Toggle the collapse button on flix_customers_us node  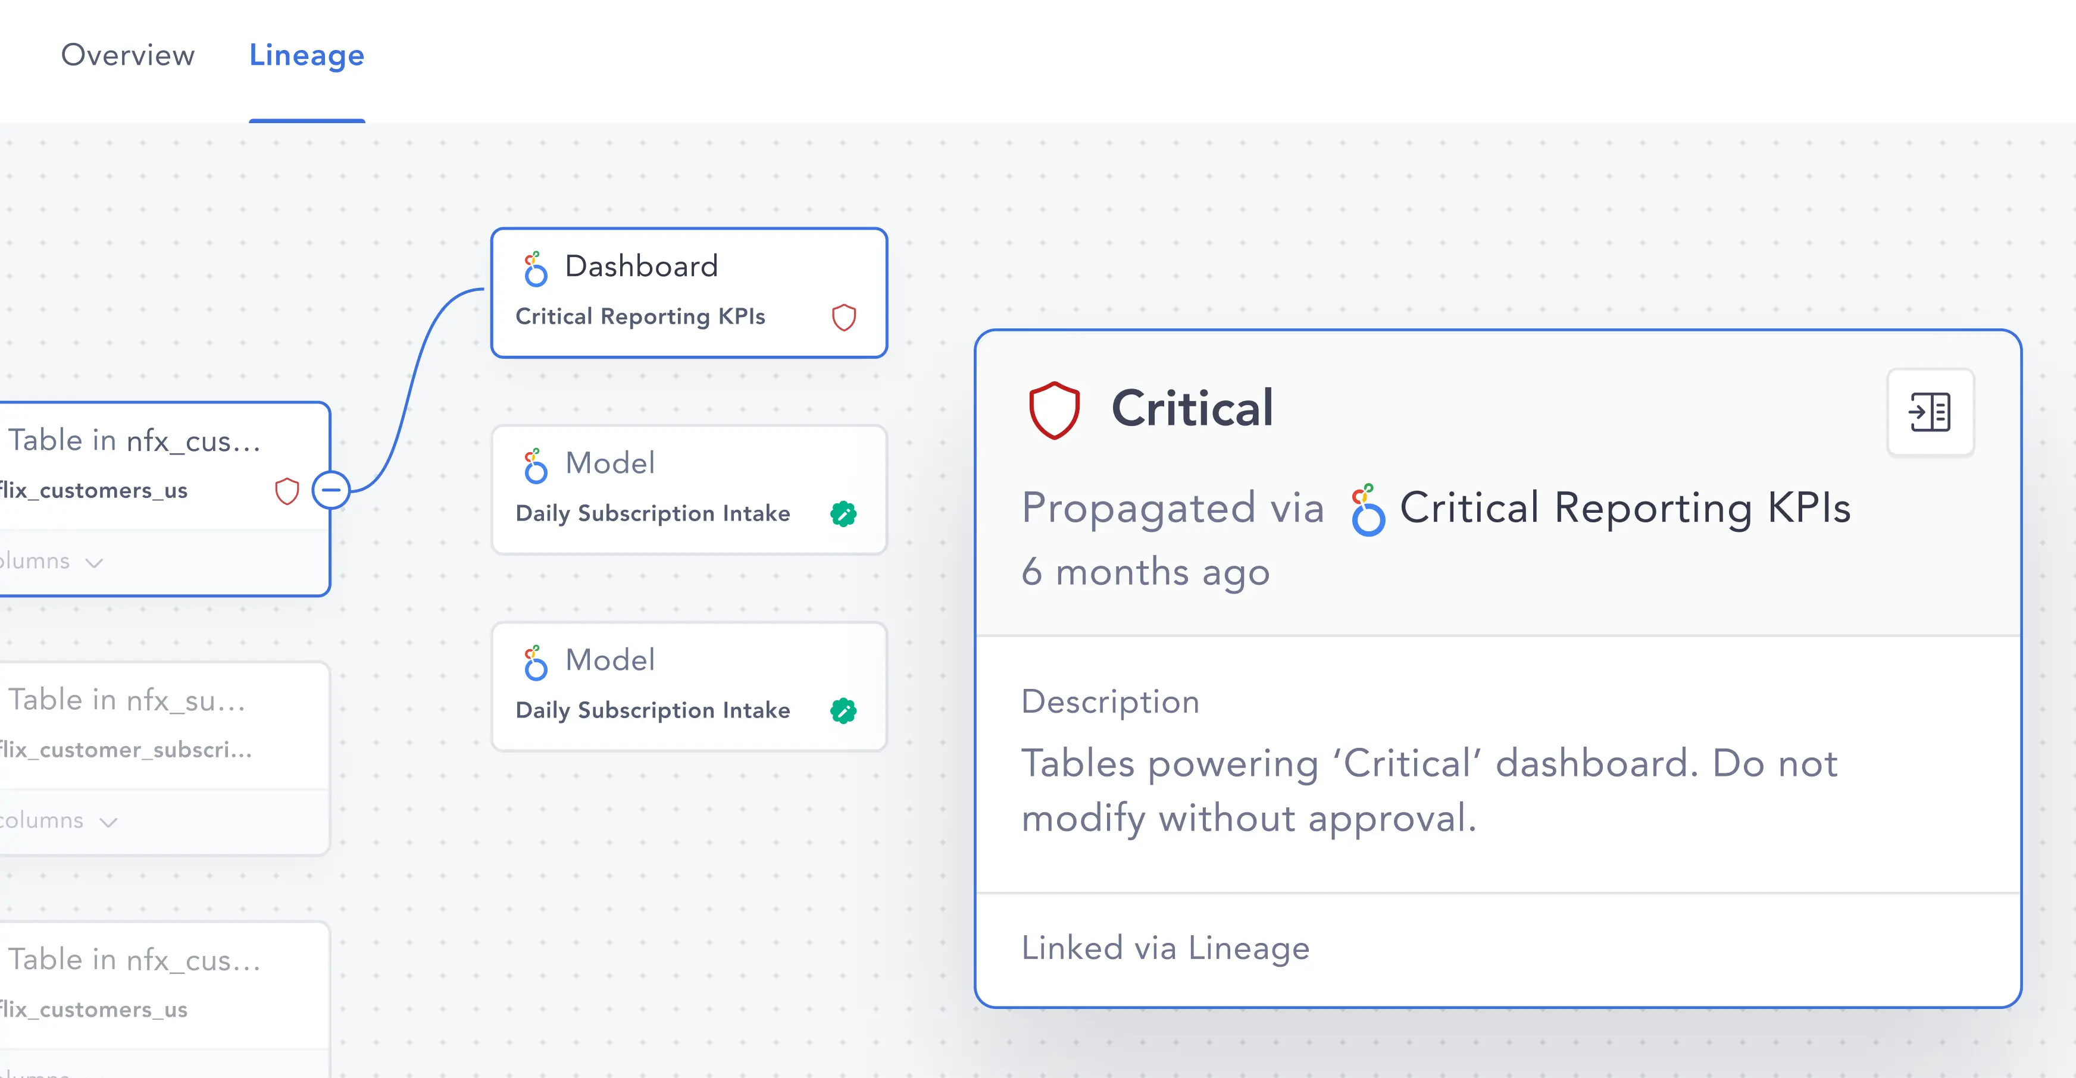(331, 490)
